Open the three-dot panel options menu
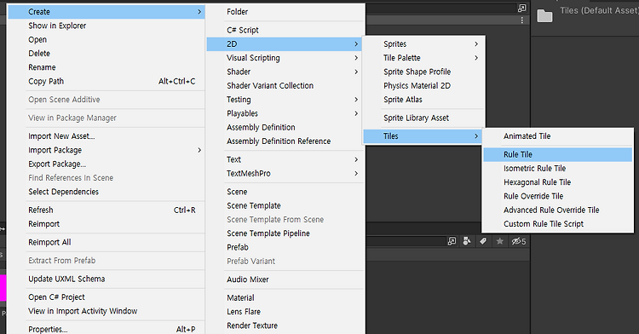The width and height of the screenshot is (639, 334). 522,20
